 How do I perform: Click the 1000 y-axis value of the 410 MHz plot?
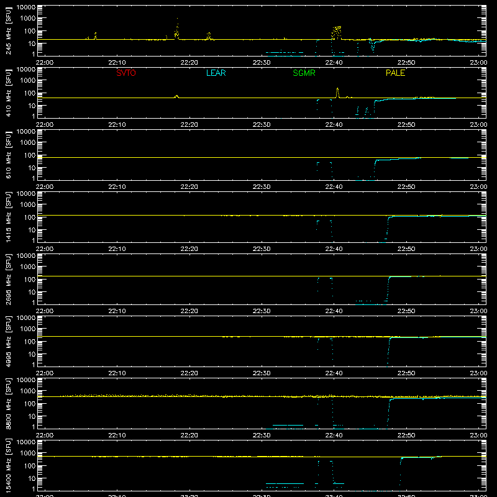pos(28,81)
